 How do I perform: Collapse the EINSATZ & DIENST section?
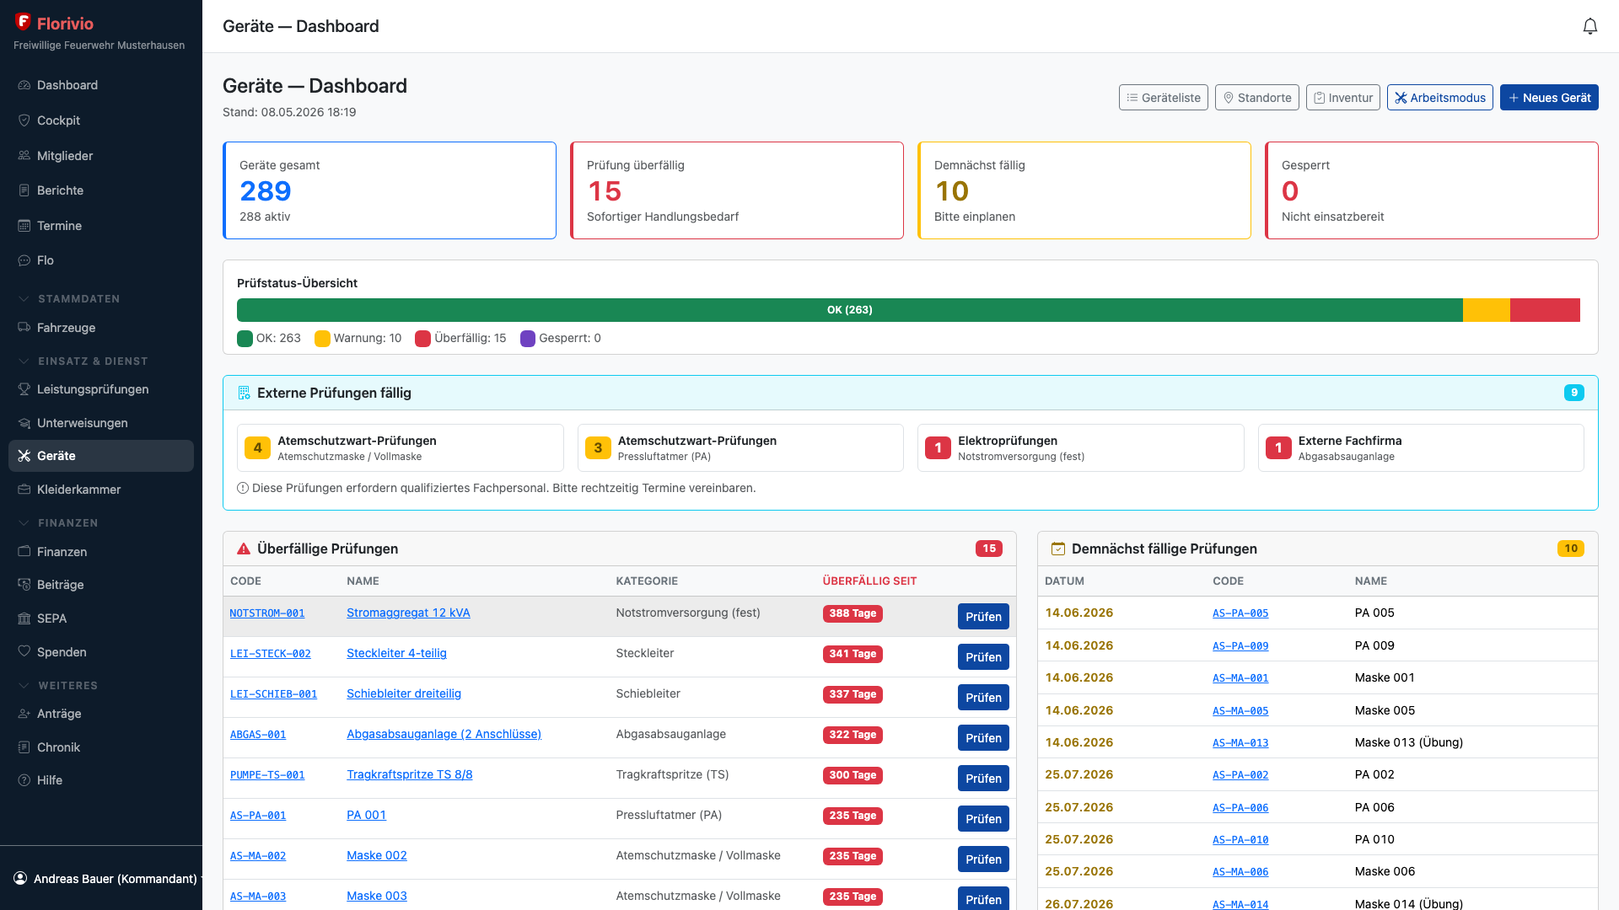[x=83, y=361]
